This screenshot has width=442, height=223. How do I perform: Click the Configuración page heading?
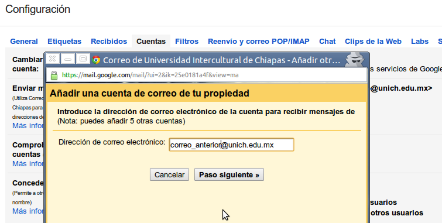pos(38,9)
